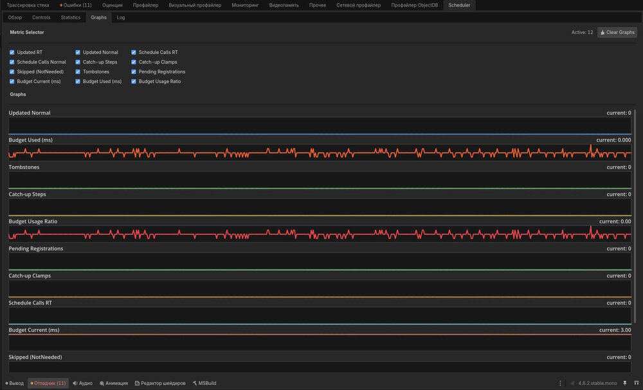Click the Graphs section heading
The image size is (643, 390).
[x=17, y=95]
